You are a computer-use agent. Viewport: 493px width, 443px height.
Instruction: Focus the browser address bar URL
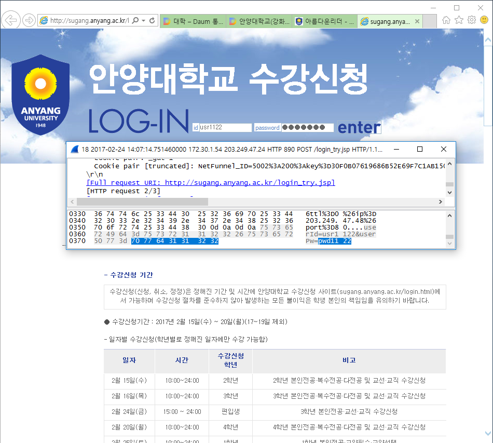89,21
